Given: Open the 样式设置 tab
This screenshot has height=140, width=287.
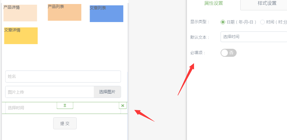Looking at the screenshot, I should tap(267, 4).
